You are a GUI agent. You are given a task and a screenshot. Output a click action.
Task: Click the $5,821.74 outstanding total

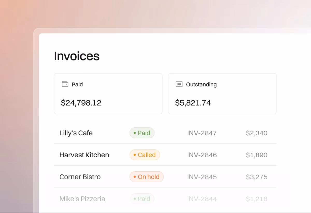pos(193,103)
